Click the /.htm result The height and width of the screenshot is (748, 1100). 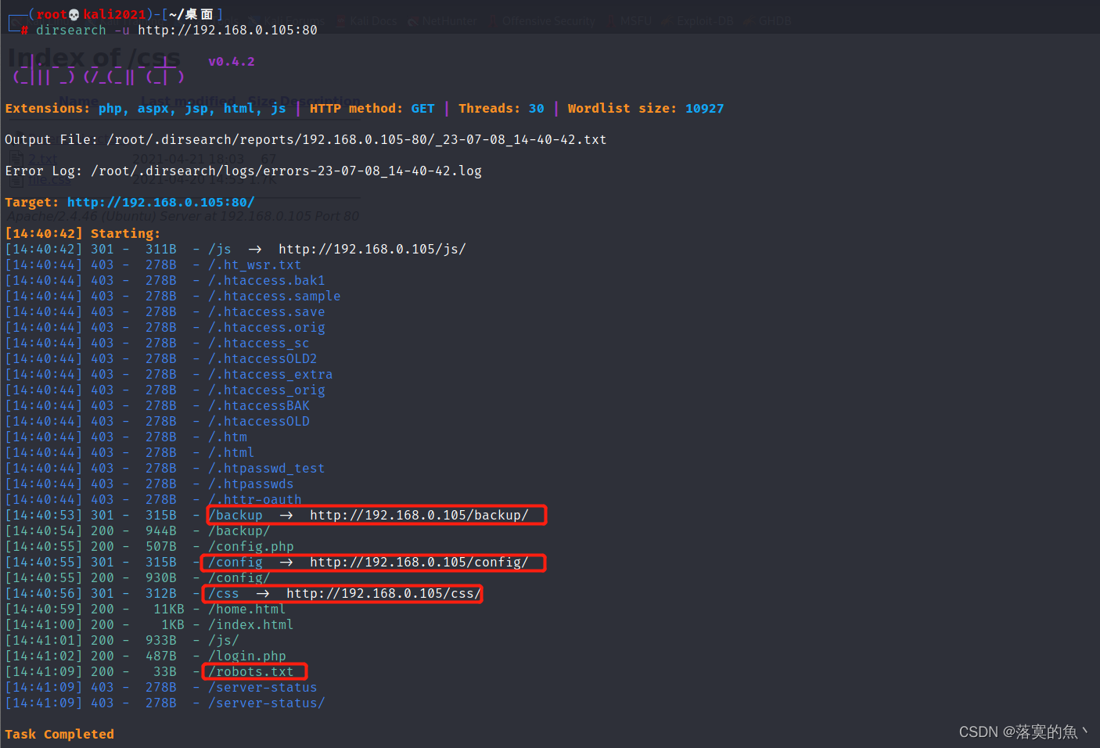click(228, 437)
